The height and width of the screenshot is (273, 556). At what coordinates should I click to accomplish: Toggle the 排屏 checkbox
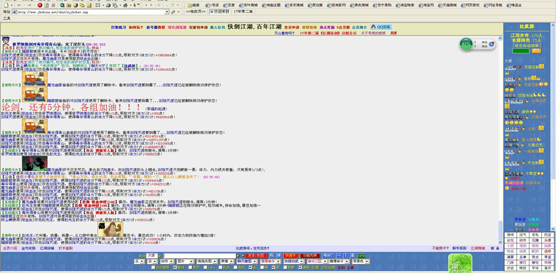[300, 268]
